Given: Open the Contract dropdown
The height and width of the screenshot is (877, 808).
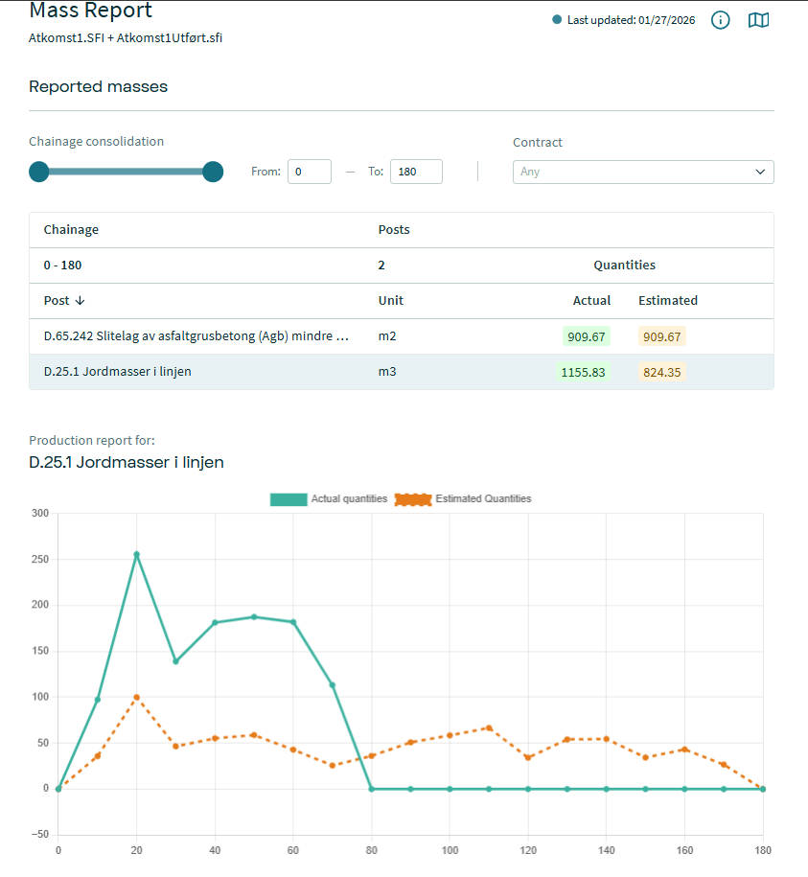Looking at the screenshot, I should [x=643, y=172].
